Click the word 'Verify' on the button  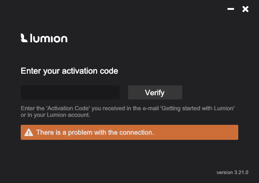(x=154, y=92)
